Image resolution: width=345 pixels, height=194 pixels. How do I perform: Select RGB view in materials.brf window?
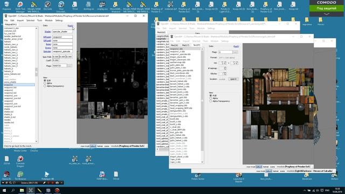45,80
